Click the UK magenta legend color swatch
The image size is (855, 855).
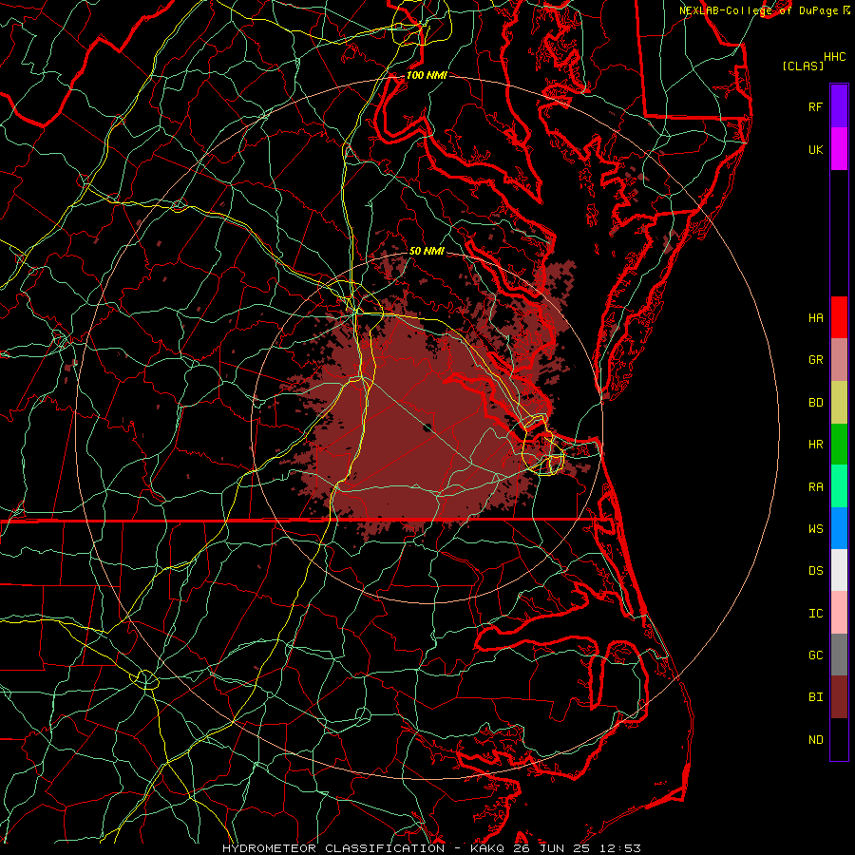point(839,149)
